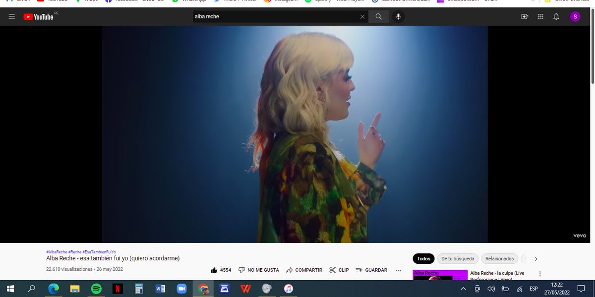Viewport: 595px width, 297px height.
Task: Open Zoom from taskbar
Action: (x=181, y=288)
